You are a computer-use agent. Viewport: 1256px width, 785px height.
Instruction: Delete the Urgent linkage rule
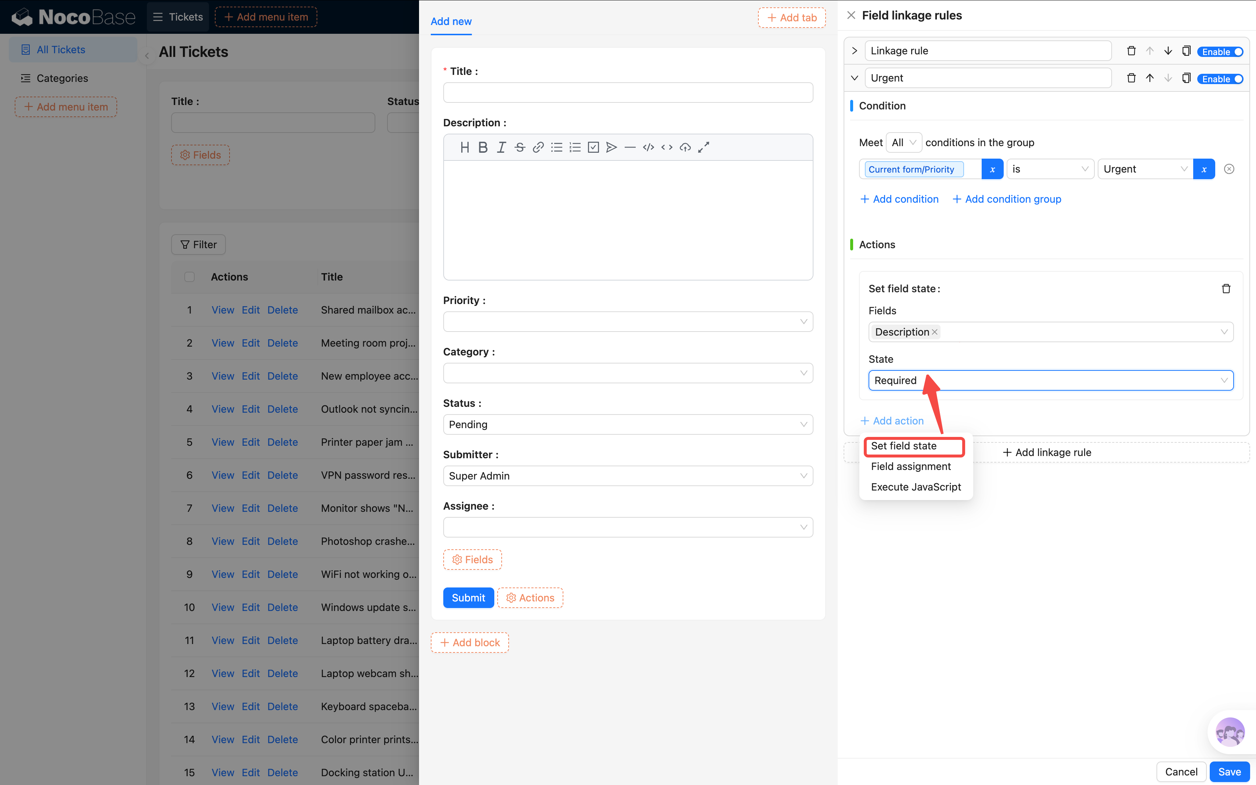pyautogui.click(x=1131, y=79)
